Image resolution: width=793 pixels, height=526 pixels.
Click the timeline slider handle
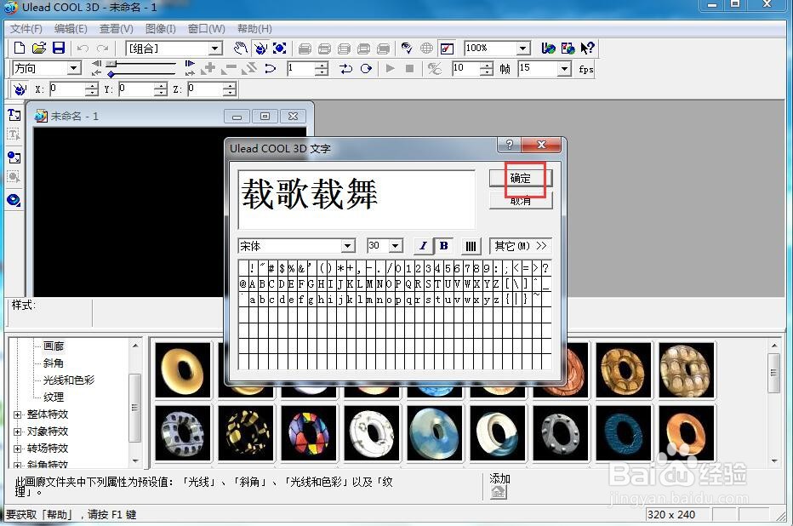pos(111,64)
